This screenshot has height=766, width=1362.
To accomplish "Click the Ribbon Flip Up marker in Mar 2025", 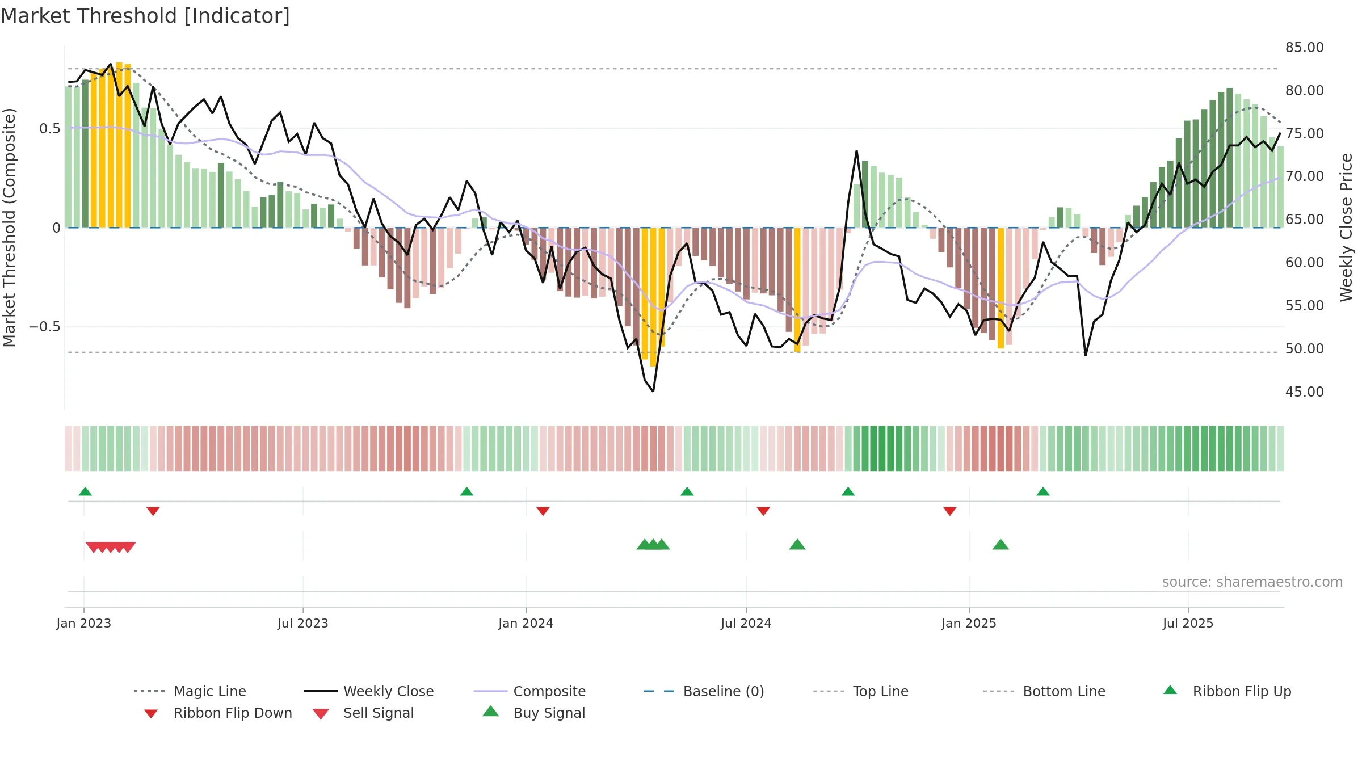I will tap(1043, 491).
